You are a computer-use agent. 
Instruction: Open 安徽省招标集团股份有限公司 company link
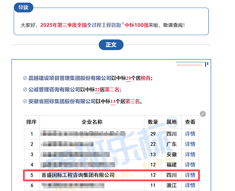[x=62, y=101]
